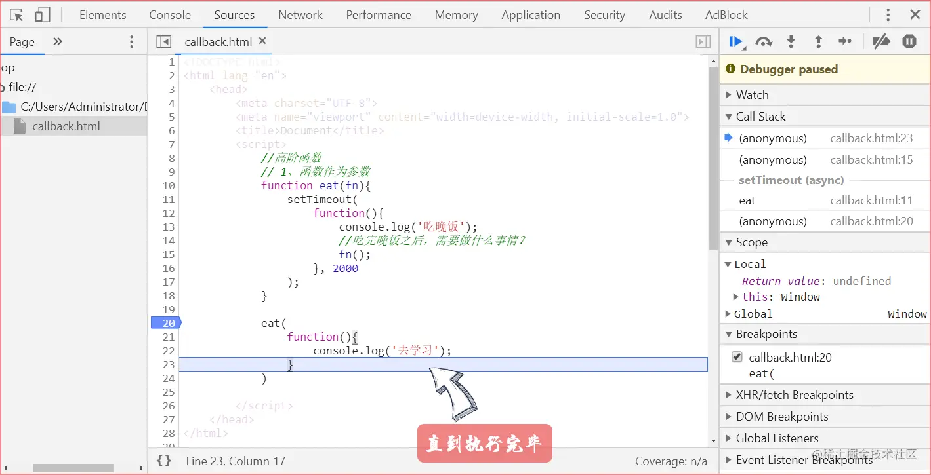Toggle breakpoint marker on line 20
931x475 pixels.
pos(165,323)
